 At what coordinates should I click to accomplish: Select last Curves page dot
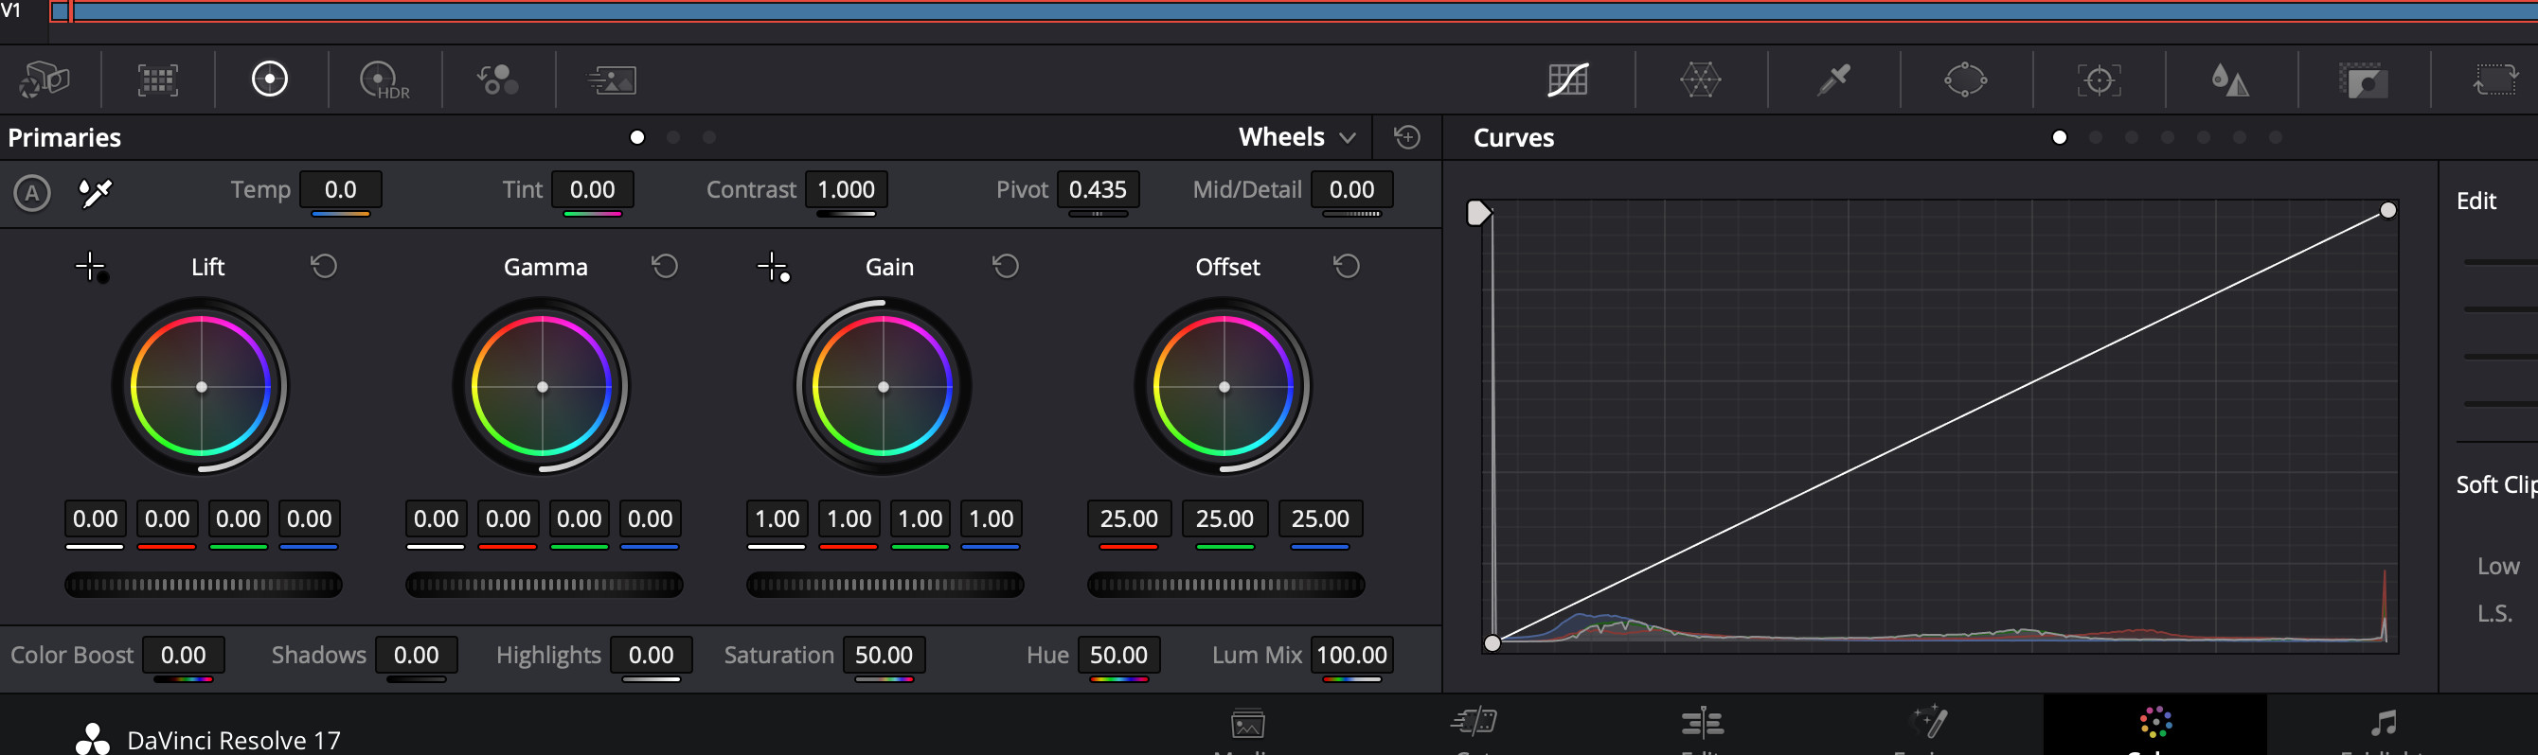click(x=2275, y=137)
